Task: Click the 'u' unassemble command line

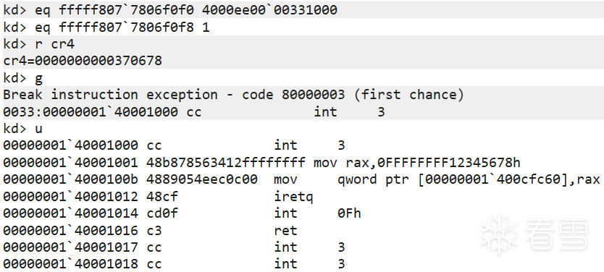Action: tap(22, 129)
